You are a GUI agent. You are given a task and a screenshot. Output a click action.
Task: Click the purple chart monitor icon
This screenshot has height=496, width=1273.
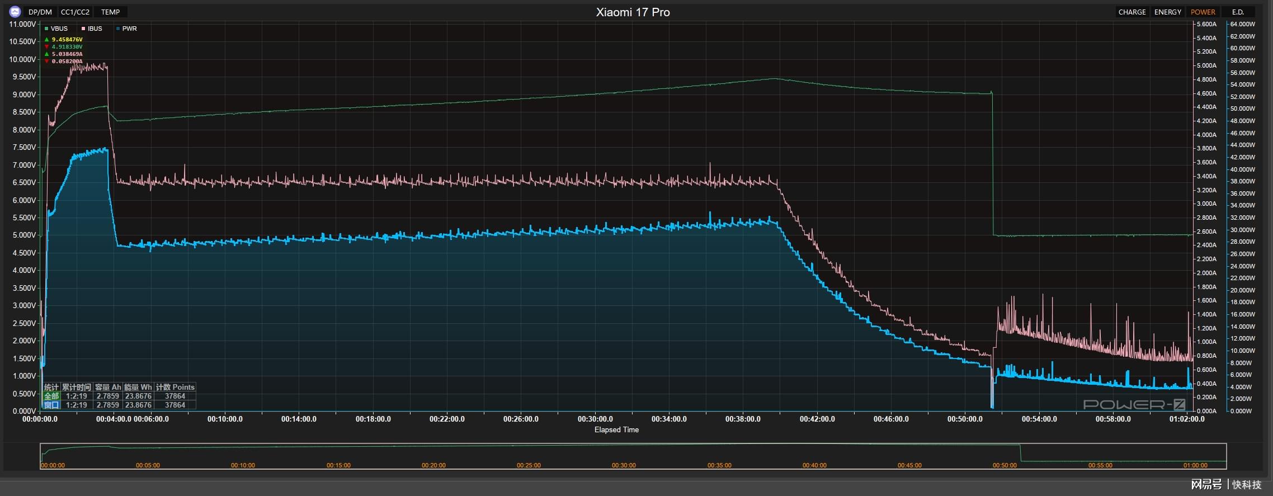click(15, 12)
